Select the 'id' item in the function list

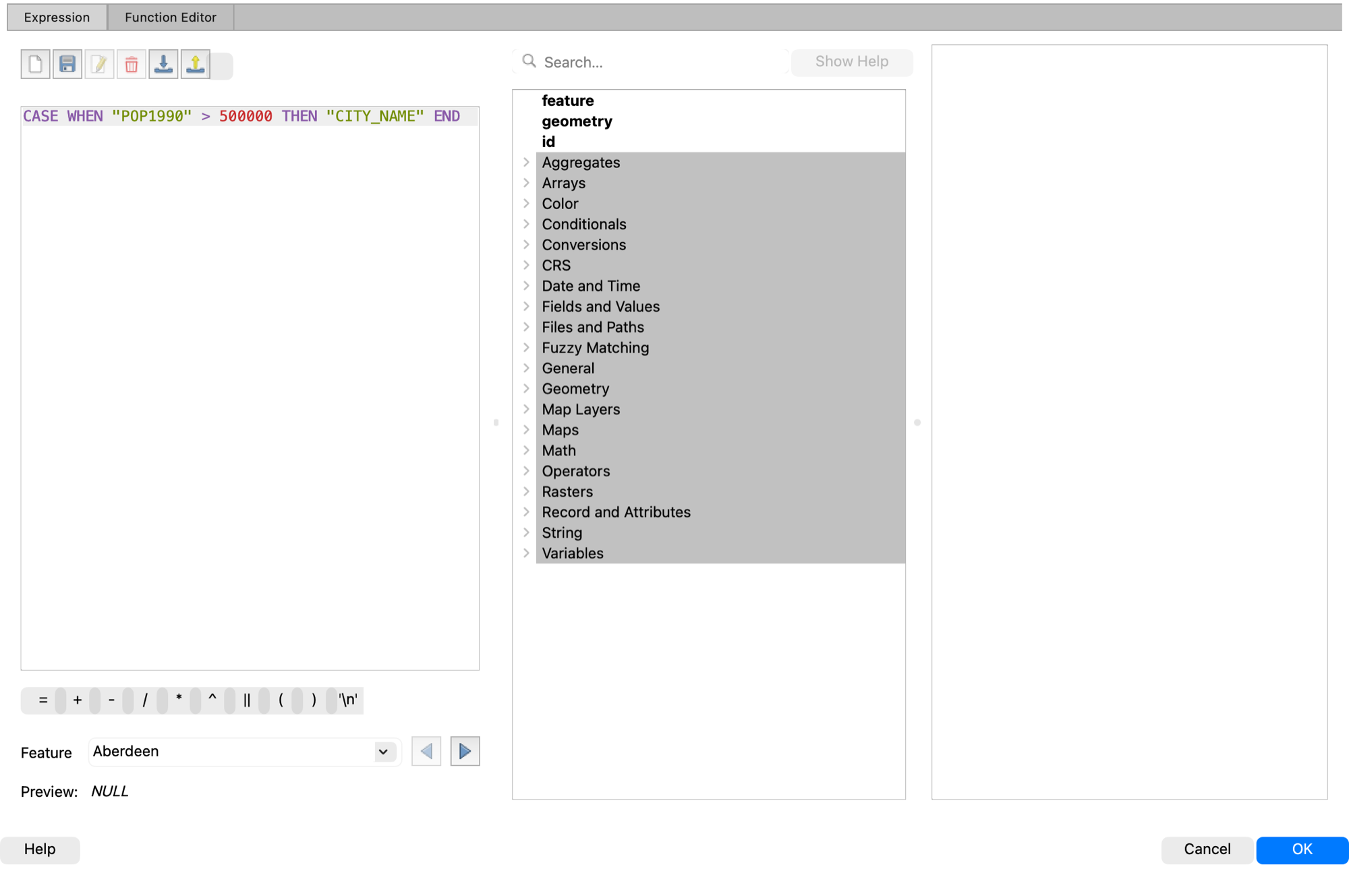[x=720, y=142]
